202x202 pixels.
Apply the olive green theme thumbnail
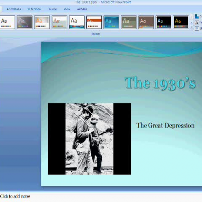pyautogui.click(x=129, y=22)
